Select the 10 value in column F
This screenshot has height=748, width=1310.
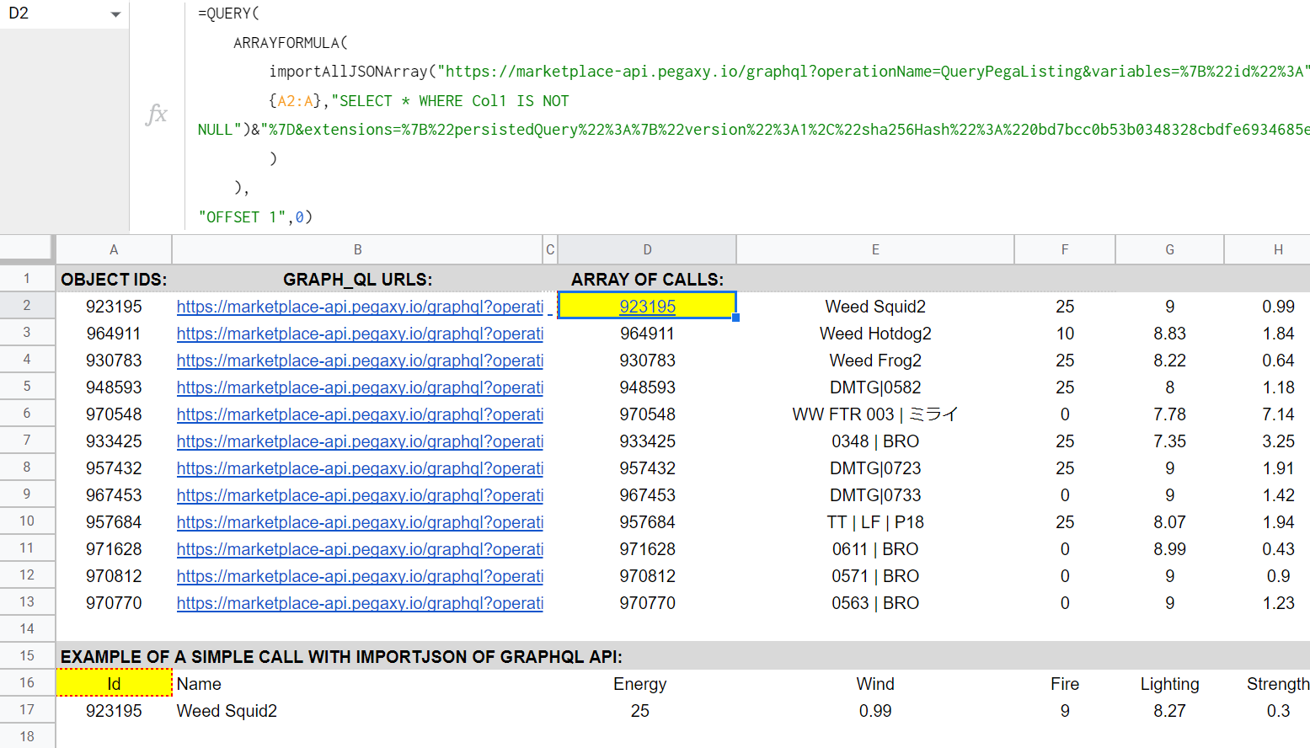point(1065,334)
